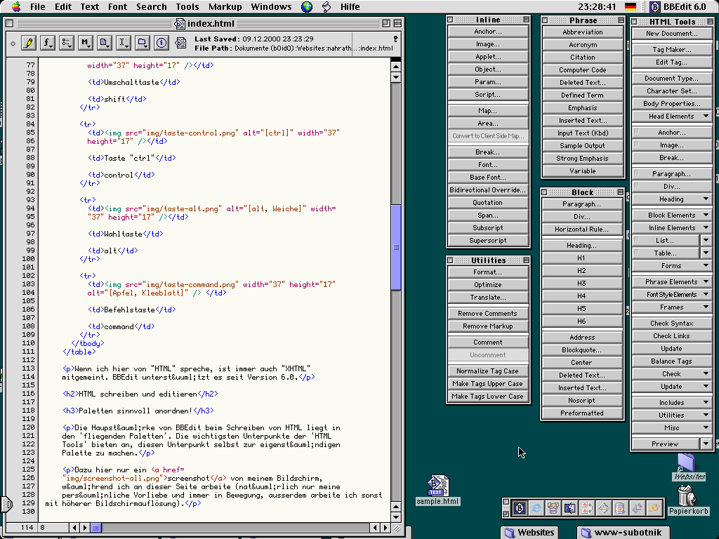Screen dimensions: 719x539
Task: Click the yellow diamond pencil launcher icon
Action: (x=603, y=508)
